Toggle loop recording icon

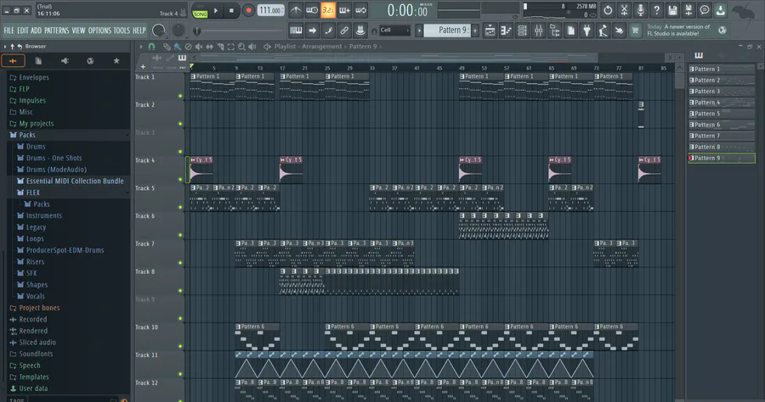tap(361, 10)
